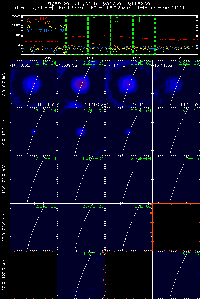Open the 3.0-6.0 keV image for interval 1
The height and width of the screenshot is (299, 200).
tap(33, 84)
